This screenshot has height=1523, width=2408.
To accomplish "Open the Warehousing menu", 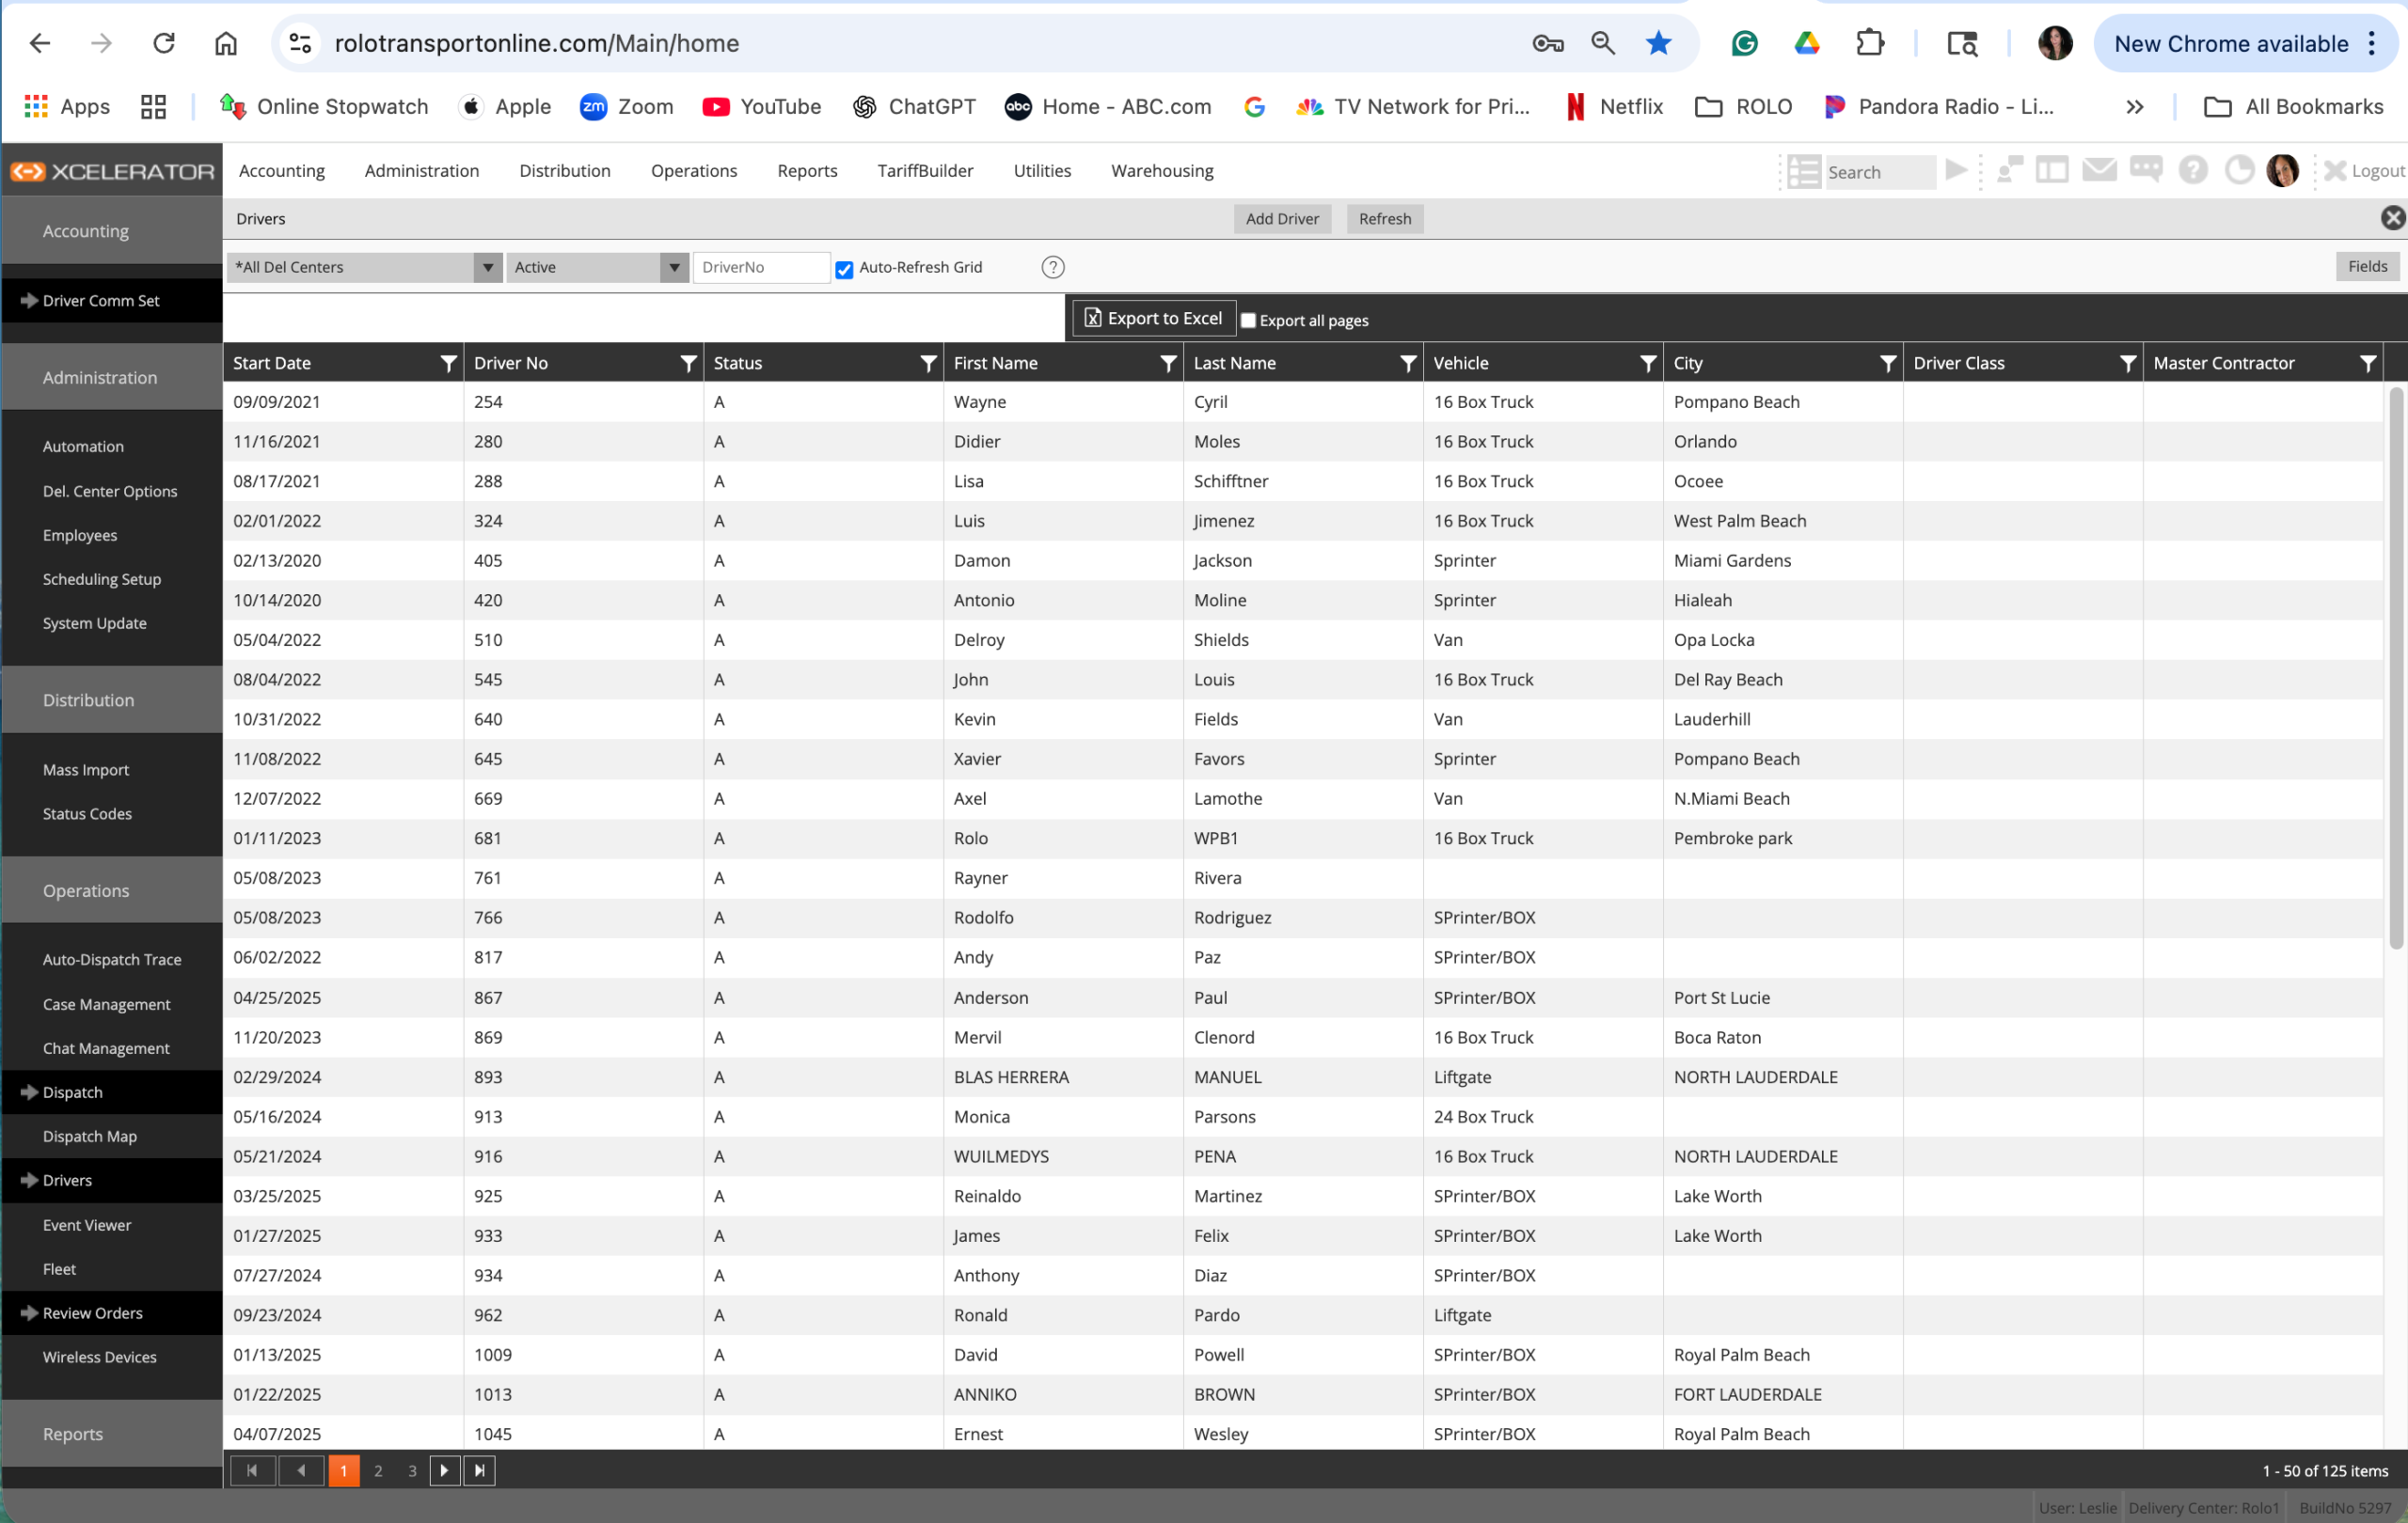I will pyautogui.click(x=1162, y=170).
